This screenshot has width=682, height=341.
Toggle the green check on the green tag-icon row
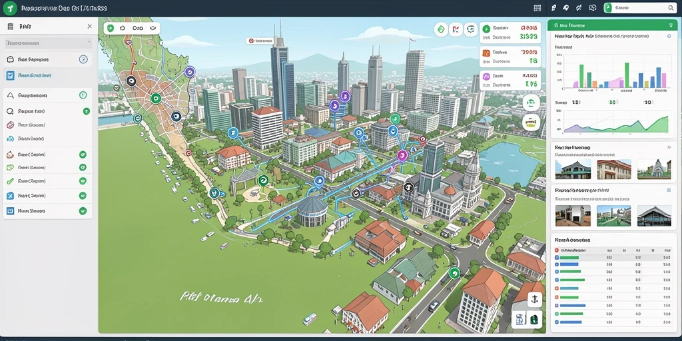(83, 167)
